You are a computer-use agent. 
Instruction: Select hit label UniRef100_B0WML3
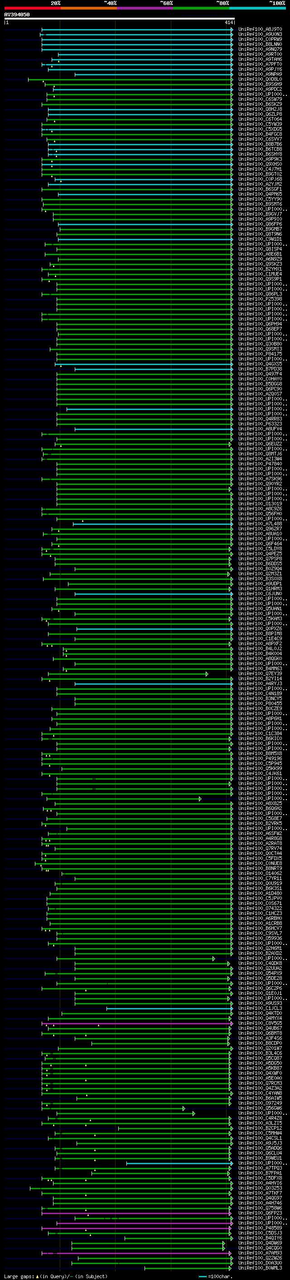pos(260,1268)
